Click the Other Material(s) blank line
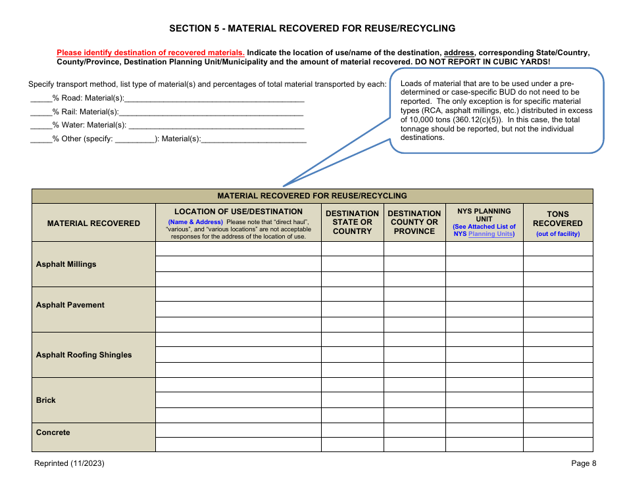 coord(250,139)
